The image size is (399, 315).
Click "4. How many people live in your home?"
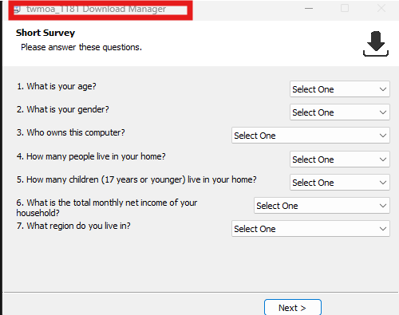91,156
